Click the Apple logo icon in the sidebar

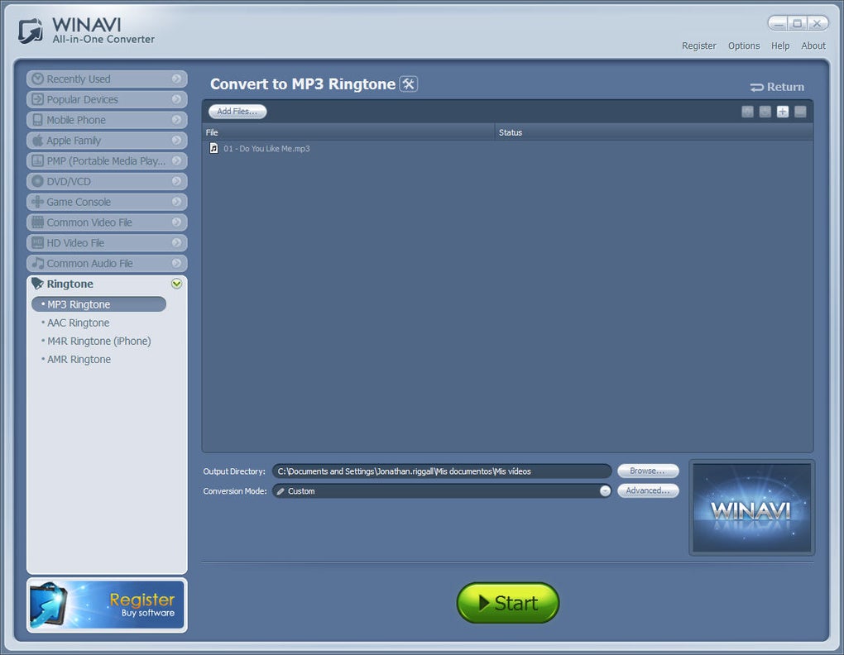pos(37,140)
